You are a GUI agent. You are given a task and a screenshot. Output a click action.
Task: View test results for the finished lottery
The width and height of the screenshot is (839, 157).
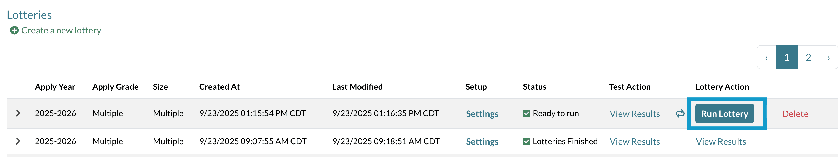coord(634,142)
